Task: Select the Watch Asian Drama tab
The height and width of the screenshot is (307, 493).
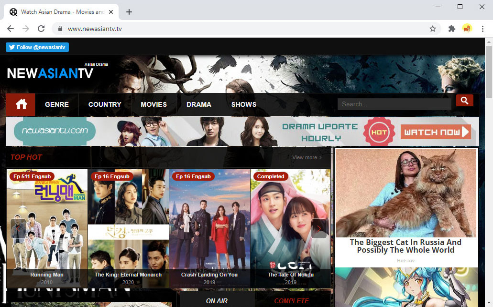Action: (x=61, y=12)
